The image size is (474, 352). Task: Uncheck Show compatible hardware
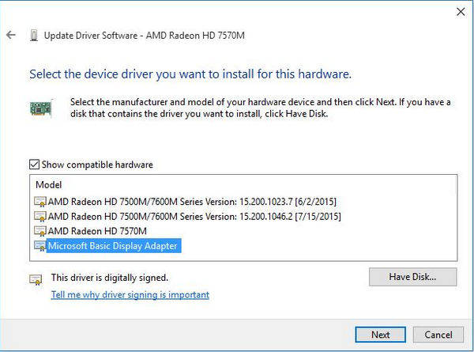click(34, 165)
